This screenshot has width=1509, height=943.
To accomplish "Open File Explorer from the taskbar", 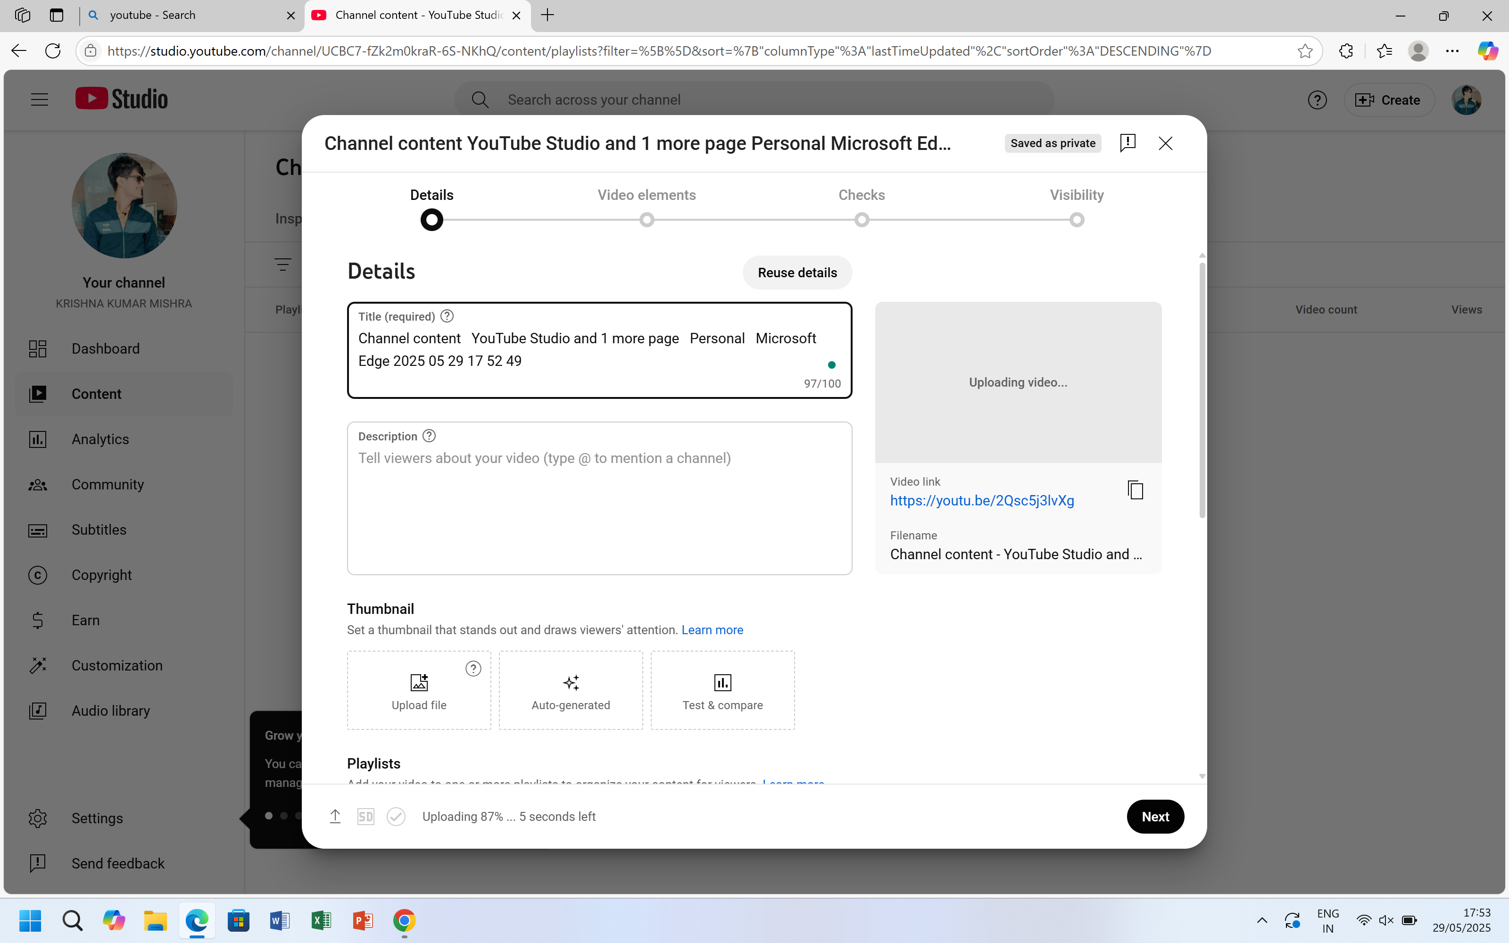I will [x=155, y=920].
